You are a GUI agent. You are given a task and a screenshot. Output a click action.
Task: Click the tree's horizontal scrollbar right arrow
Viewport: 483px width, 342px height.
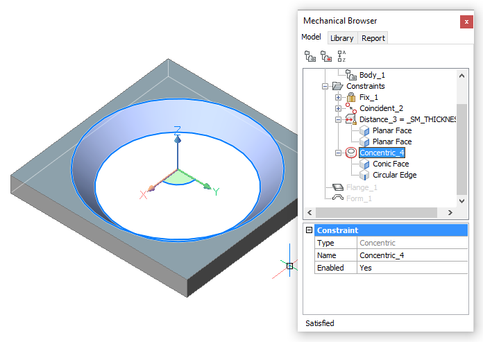click(450, 213)
